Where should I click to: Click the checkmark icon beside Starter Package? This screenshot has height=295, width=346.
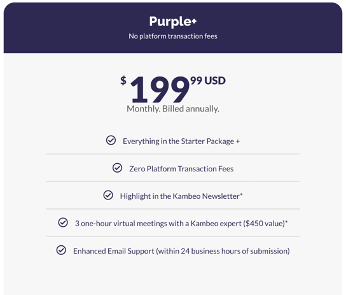(111, 140)
